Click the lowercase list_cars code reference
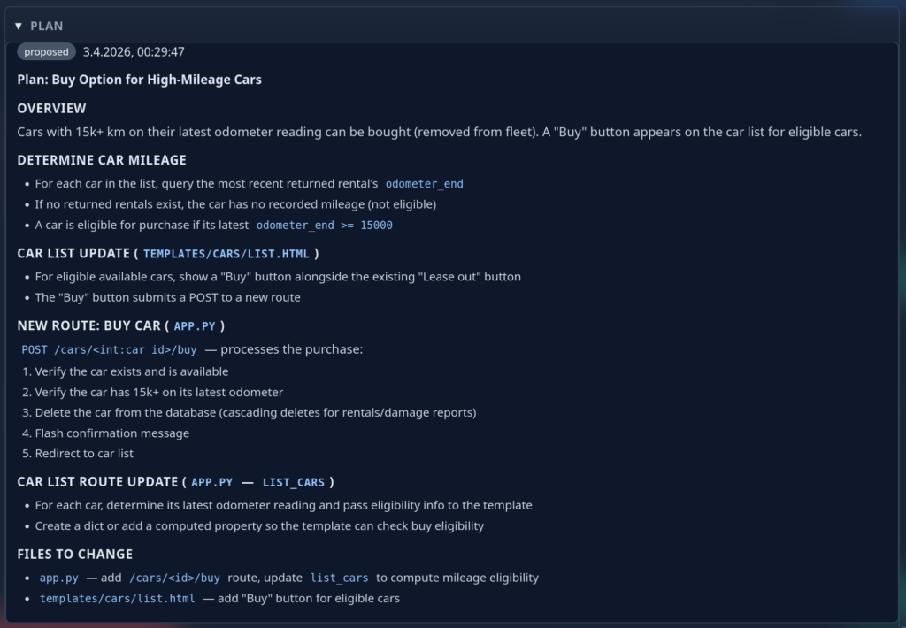Screen dimensions: 906x628 339,578
